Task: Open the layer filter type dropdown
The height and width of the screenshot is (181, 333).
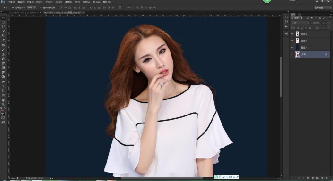Action: pyautogui.click(x=297, y=18)
